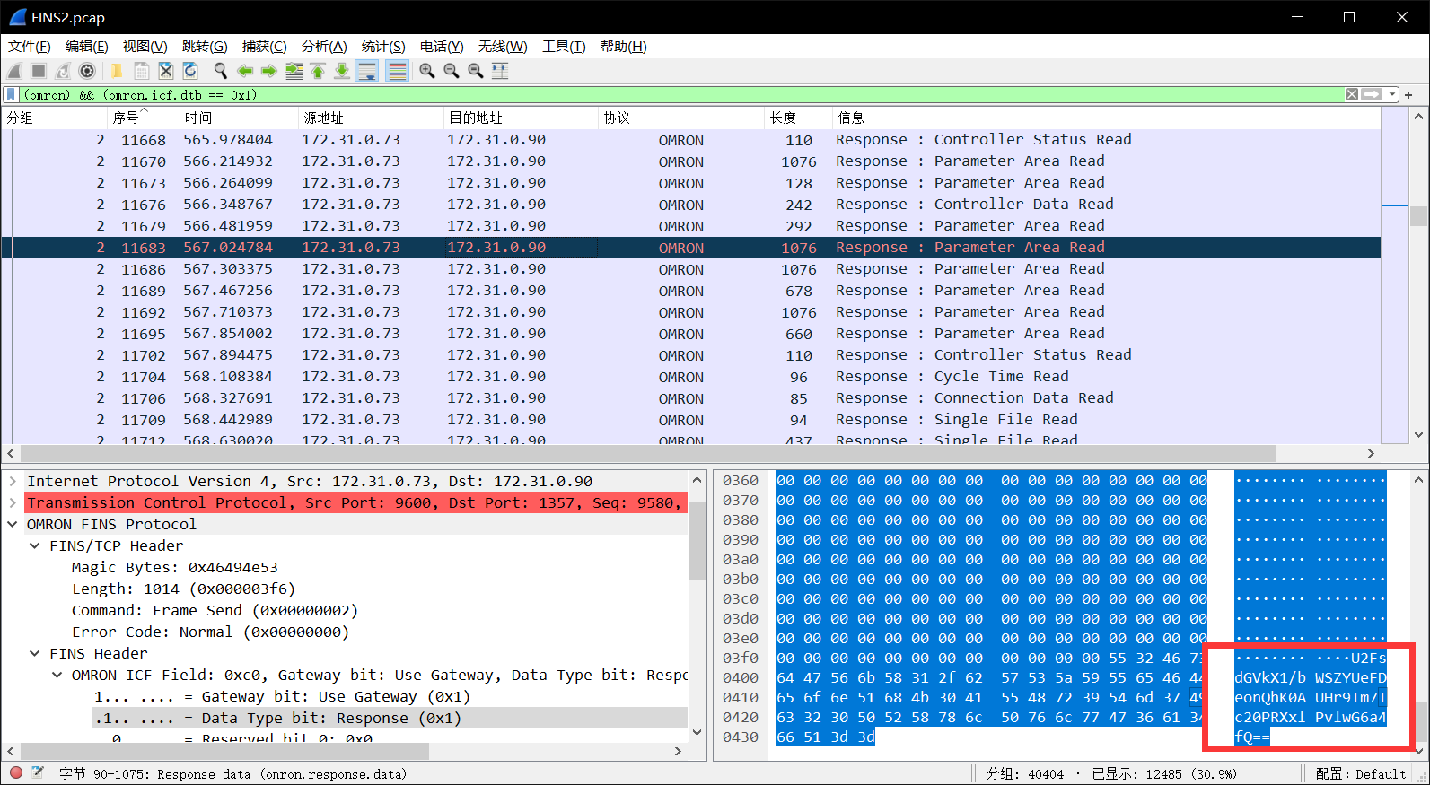Open the filter history dropdown
This screenshot has height=785, width=1430.
[1392, 94]
